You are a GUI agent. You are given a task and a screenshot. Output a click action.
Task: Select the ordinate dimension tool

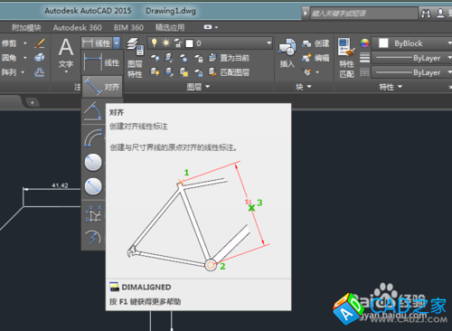[x=93, y=213]
